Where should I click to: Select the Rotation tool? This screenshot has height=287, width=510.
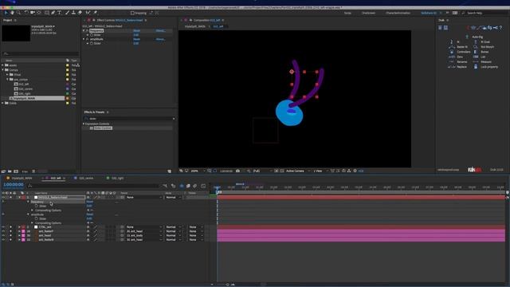[x=26, y=13]
